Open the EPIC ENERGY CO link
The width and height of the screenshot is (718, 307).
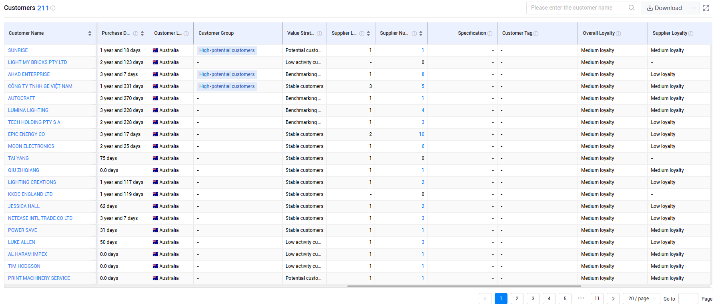pos(26,134)
